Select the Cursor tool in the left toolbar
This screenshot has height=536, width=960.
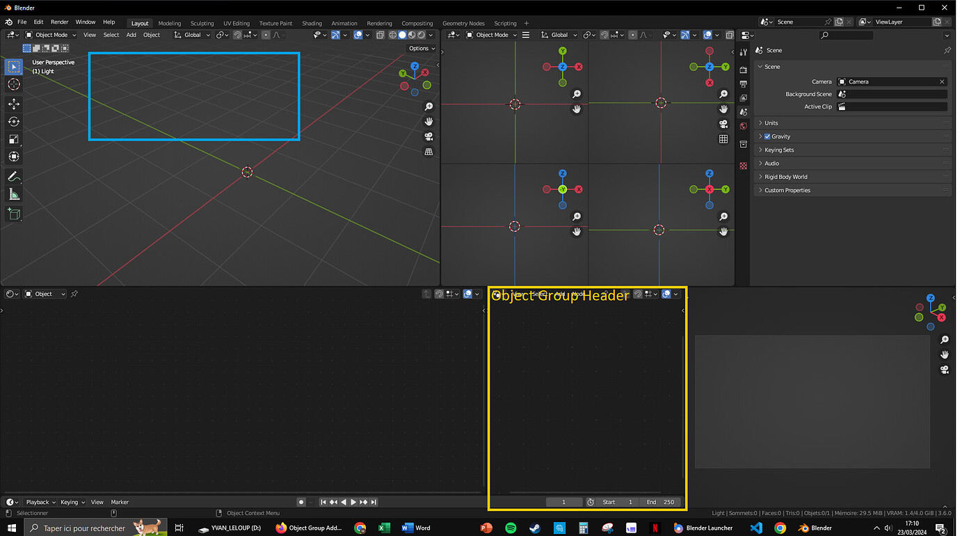(14, 84)
